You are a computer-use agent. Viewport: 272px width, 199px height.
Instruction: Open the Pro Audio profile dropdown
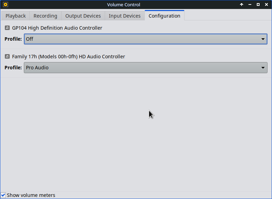142,68
